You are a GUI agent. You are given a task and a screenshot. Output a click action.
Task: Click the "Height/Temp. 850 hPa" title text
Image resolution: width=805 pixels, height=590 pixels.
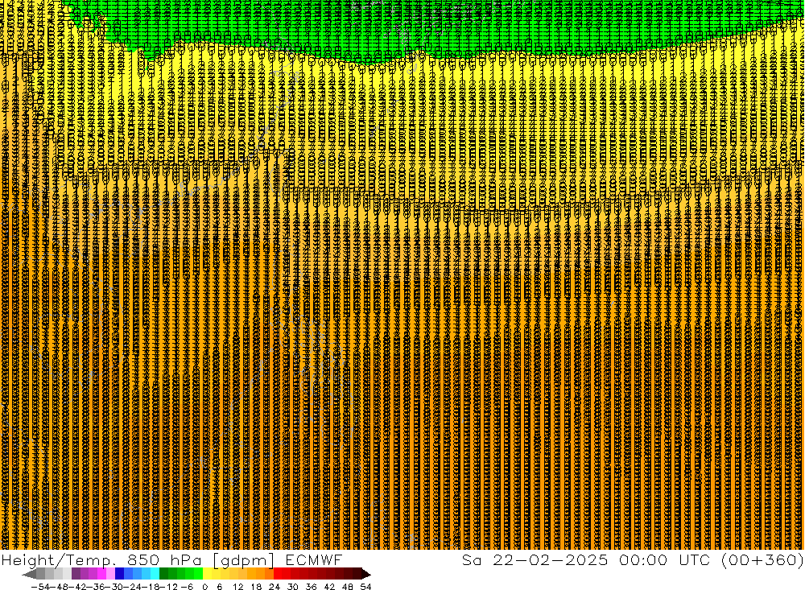101,560
